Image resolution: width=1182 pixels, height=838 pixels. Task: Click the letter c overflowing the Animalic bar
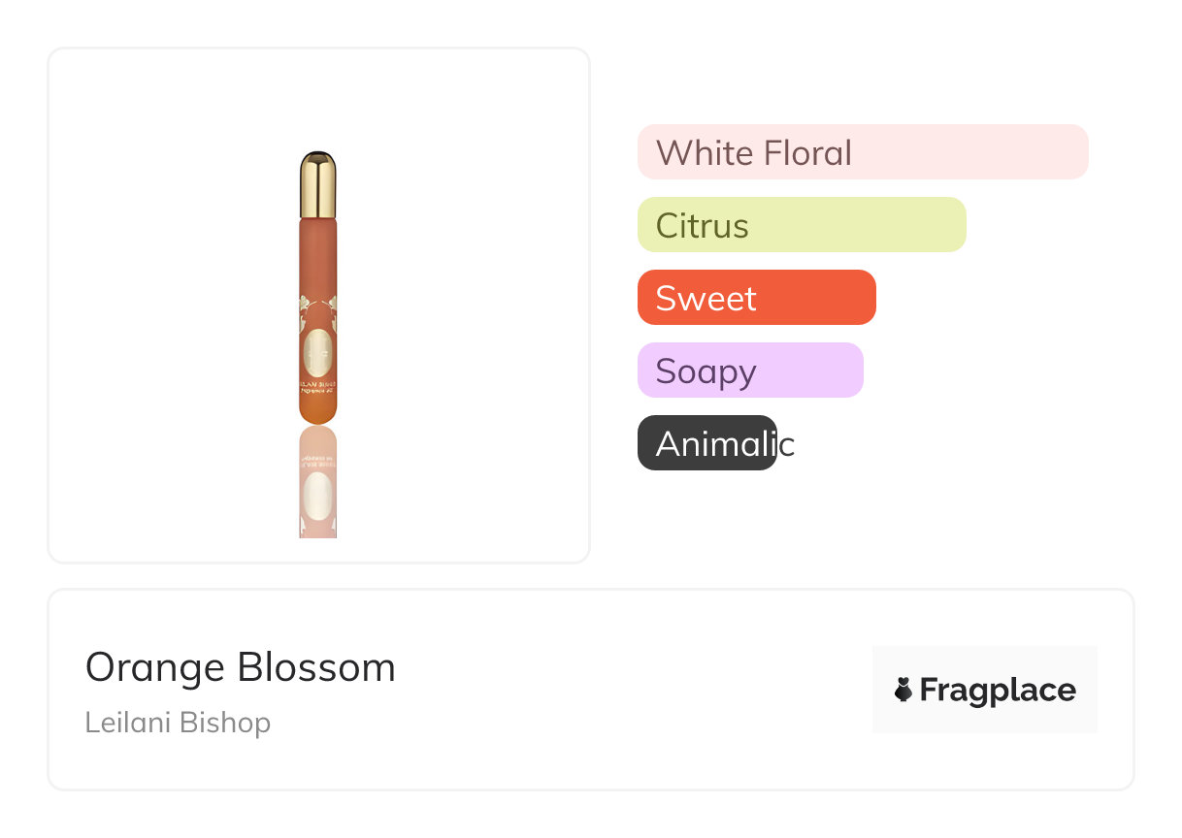point(787,445)
